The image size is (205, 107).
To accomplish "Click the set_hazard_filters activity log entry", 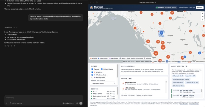I will [186, 96].
